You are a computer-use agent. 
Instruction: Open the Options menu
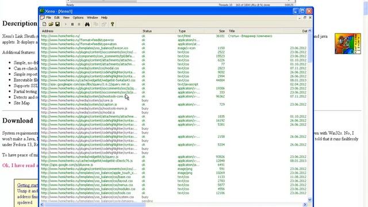tap(78, 18)
